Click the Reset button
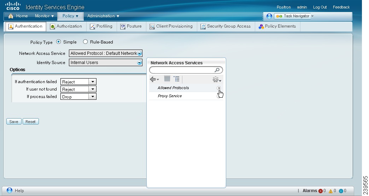369x196 pixels. tap(31, 122)
